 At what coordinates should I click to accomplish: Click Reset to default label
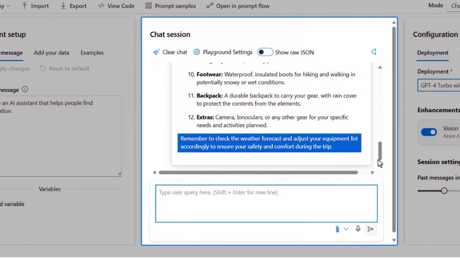click(69, 68)
